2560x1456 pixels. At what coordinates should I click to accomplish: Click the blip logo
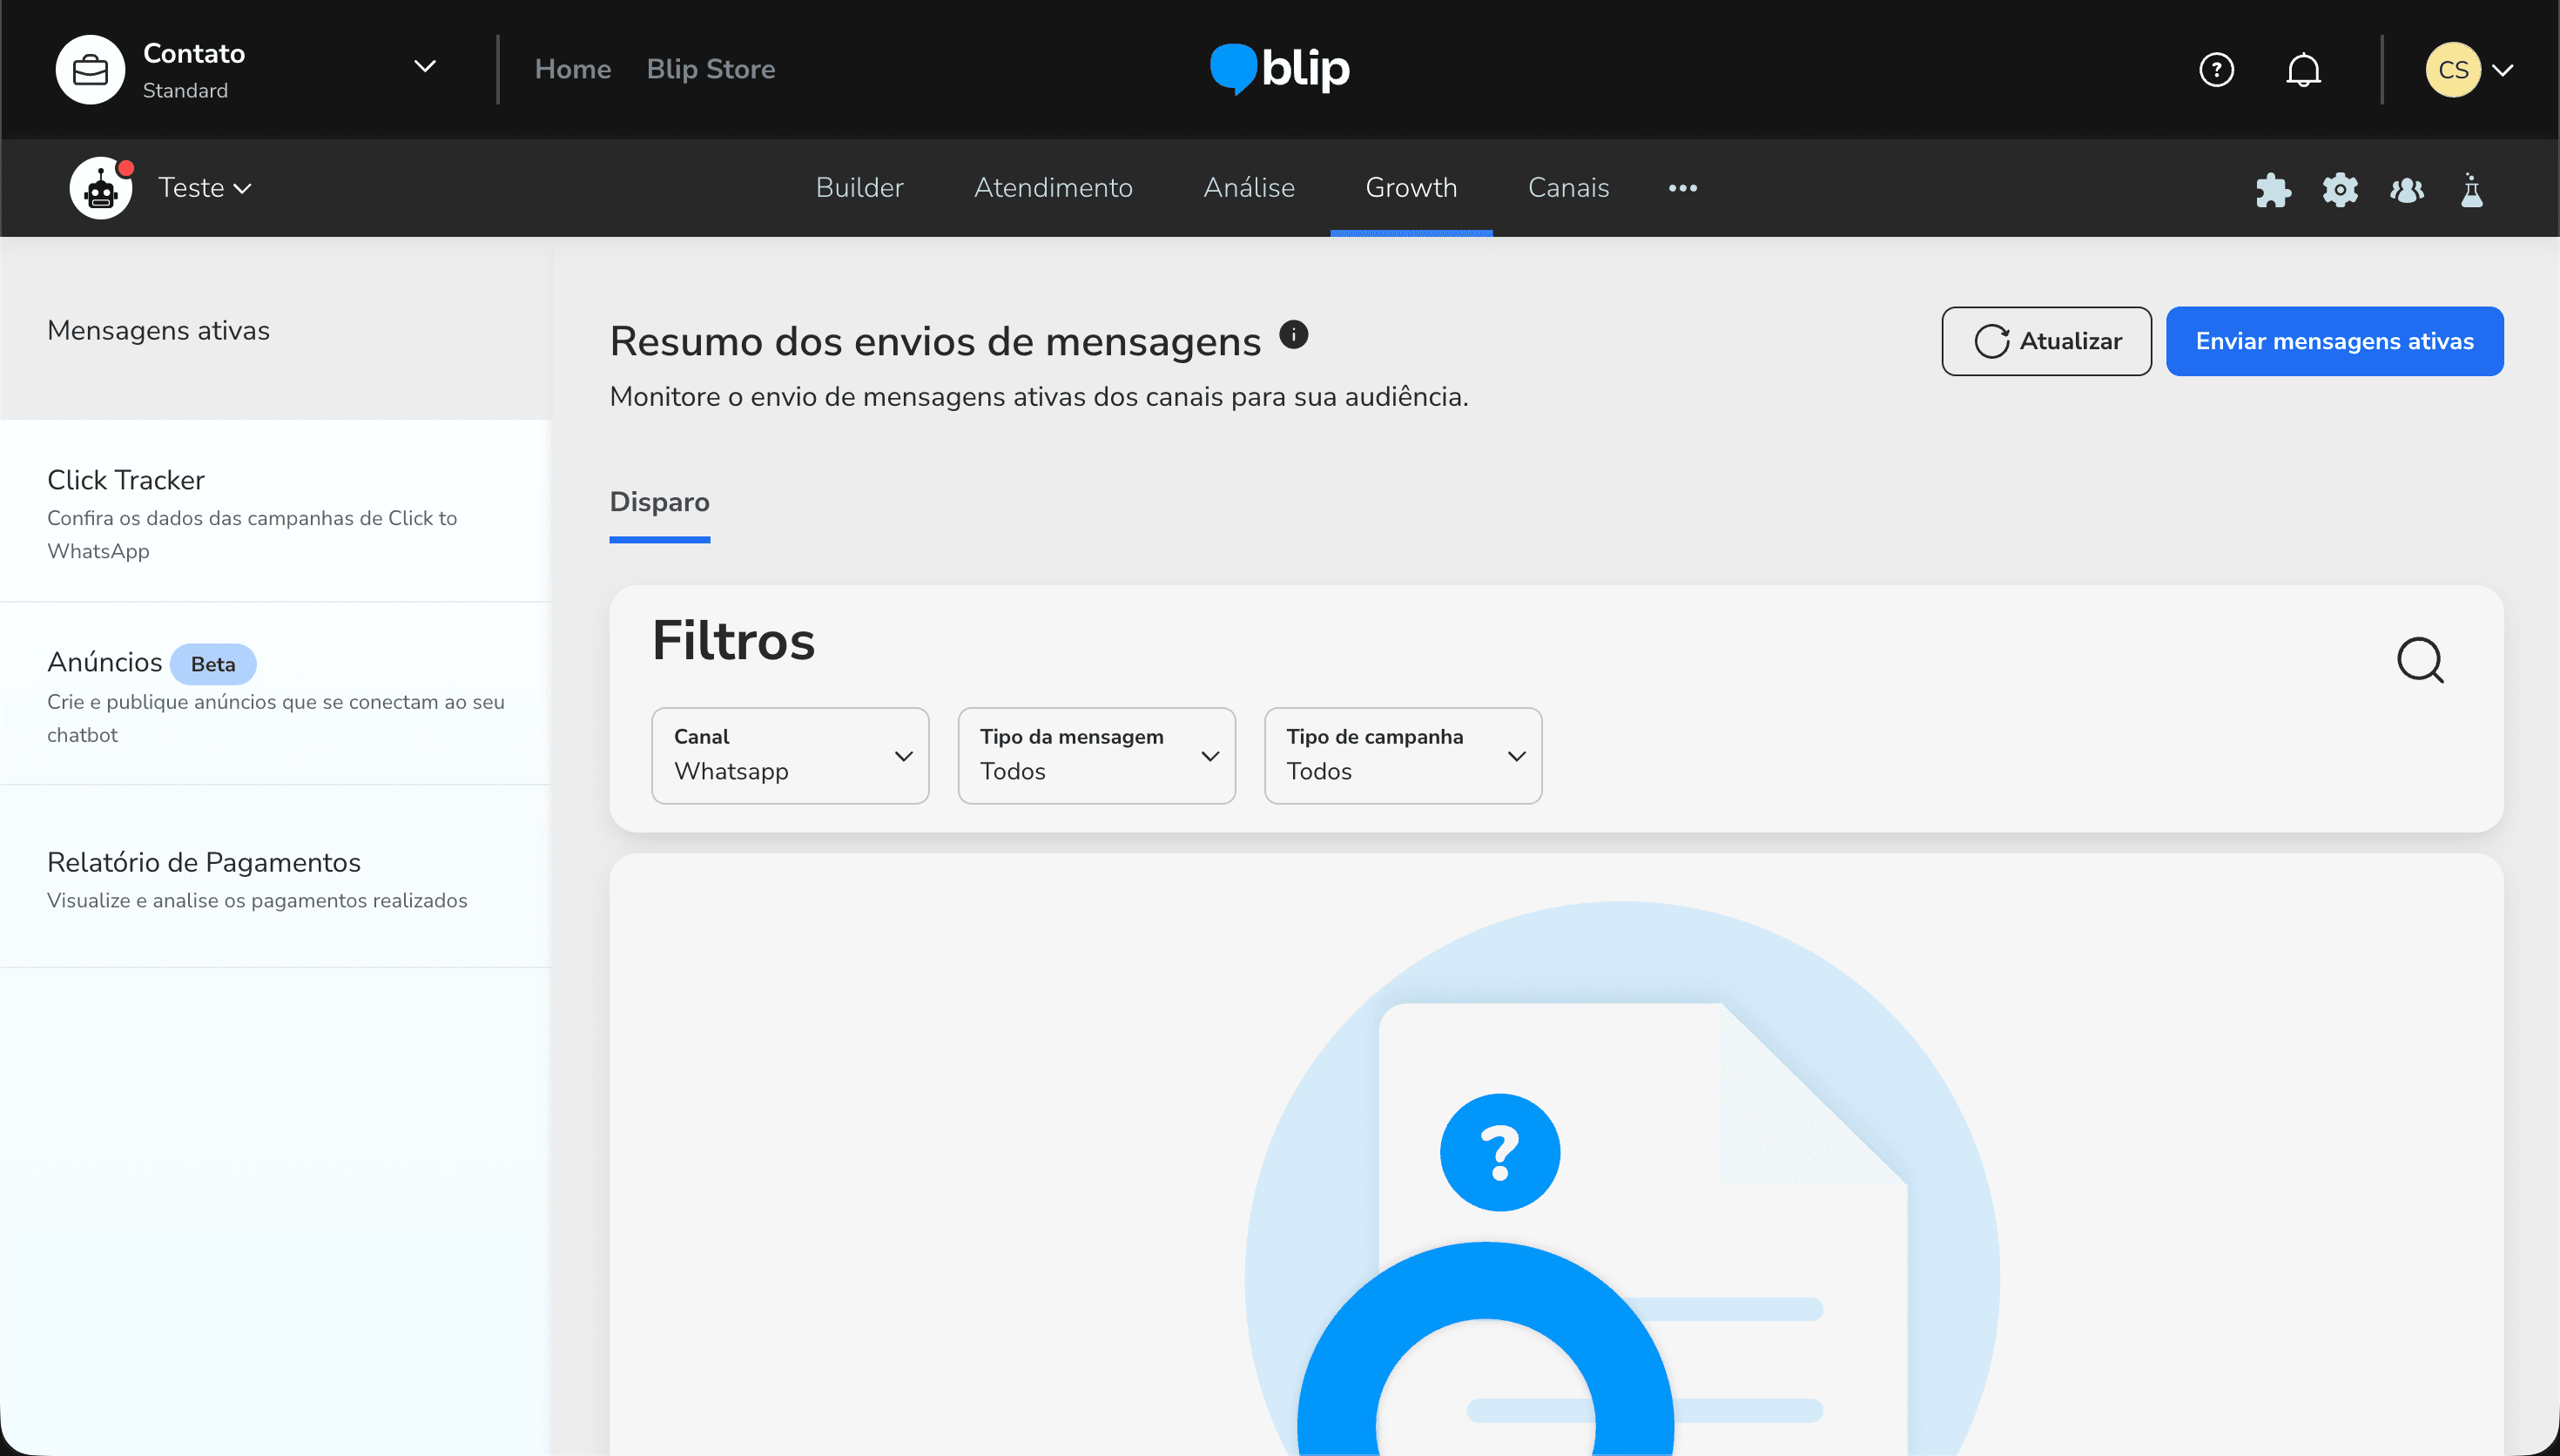1279,69
